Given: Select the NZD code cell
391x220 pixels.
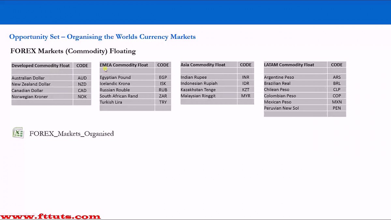Looking at the screenshot, I should tap(82, 84).
